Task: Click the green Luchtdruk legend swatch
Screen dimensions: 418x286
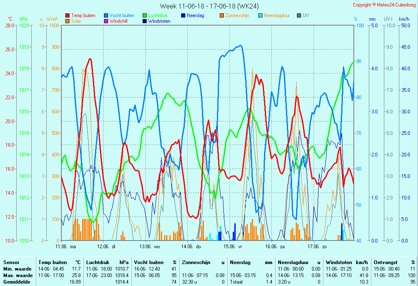Action: pyautogui.click(x=145, y=16)
